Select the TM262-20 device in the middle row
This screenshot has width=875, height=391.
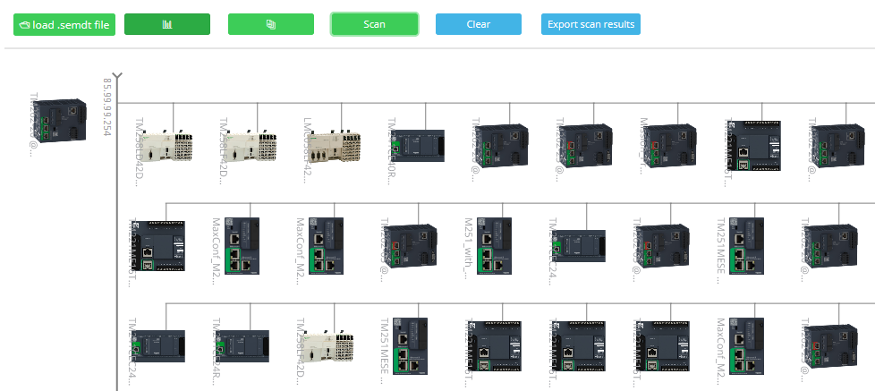click(829, 246)
